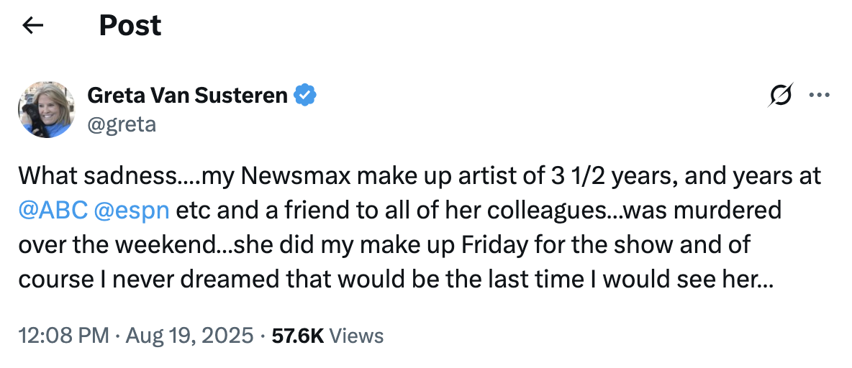852x368 pixels.
Task: Open Greta Van Susteren's profile avatar
Action: [x=46, y=110]
